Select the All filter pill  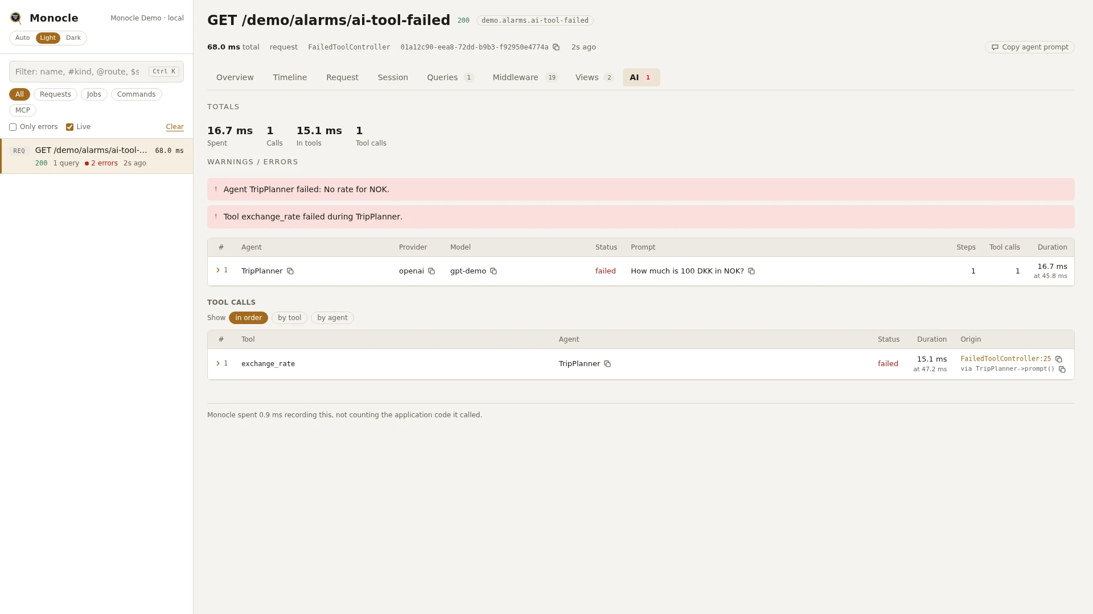click(19, 94)
